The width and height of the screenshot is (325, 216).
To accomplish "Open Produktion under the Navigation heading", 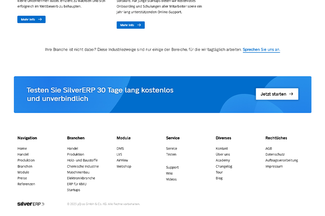I will (x=26, y=160).
